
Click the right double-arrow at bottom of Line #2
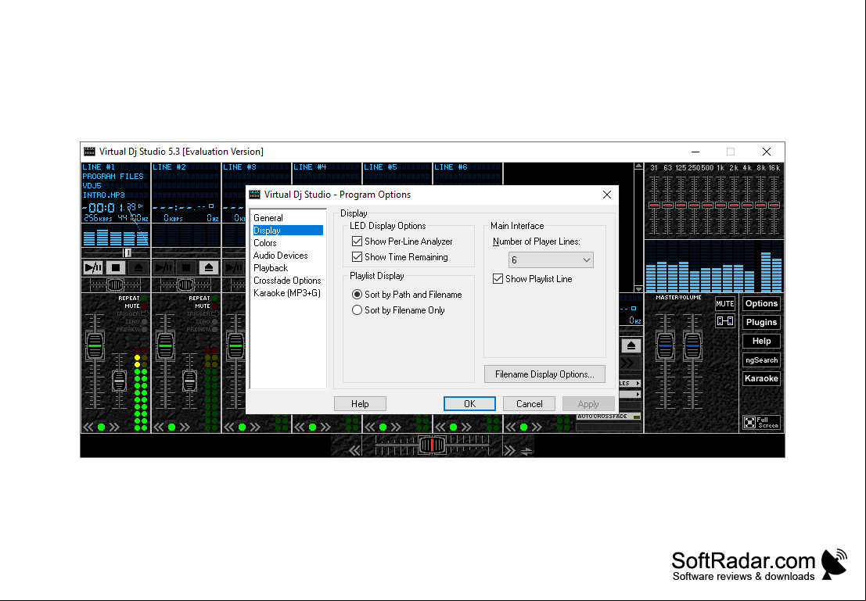[x=185, y=427]
